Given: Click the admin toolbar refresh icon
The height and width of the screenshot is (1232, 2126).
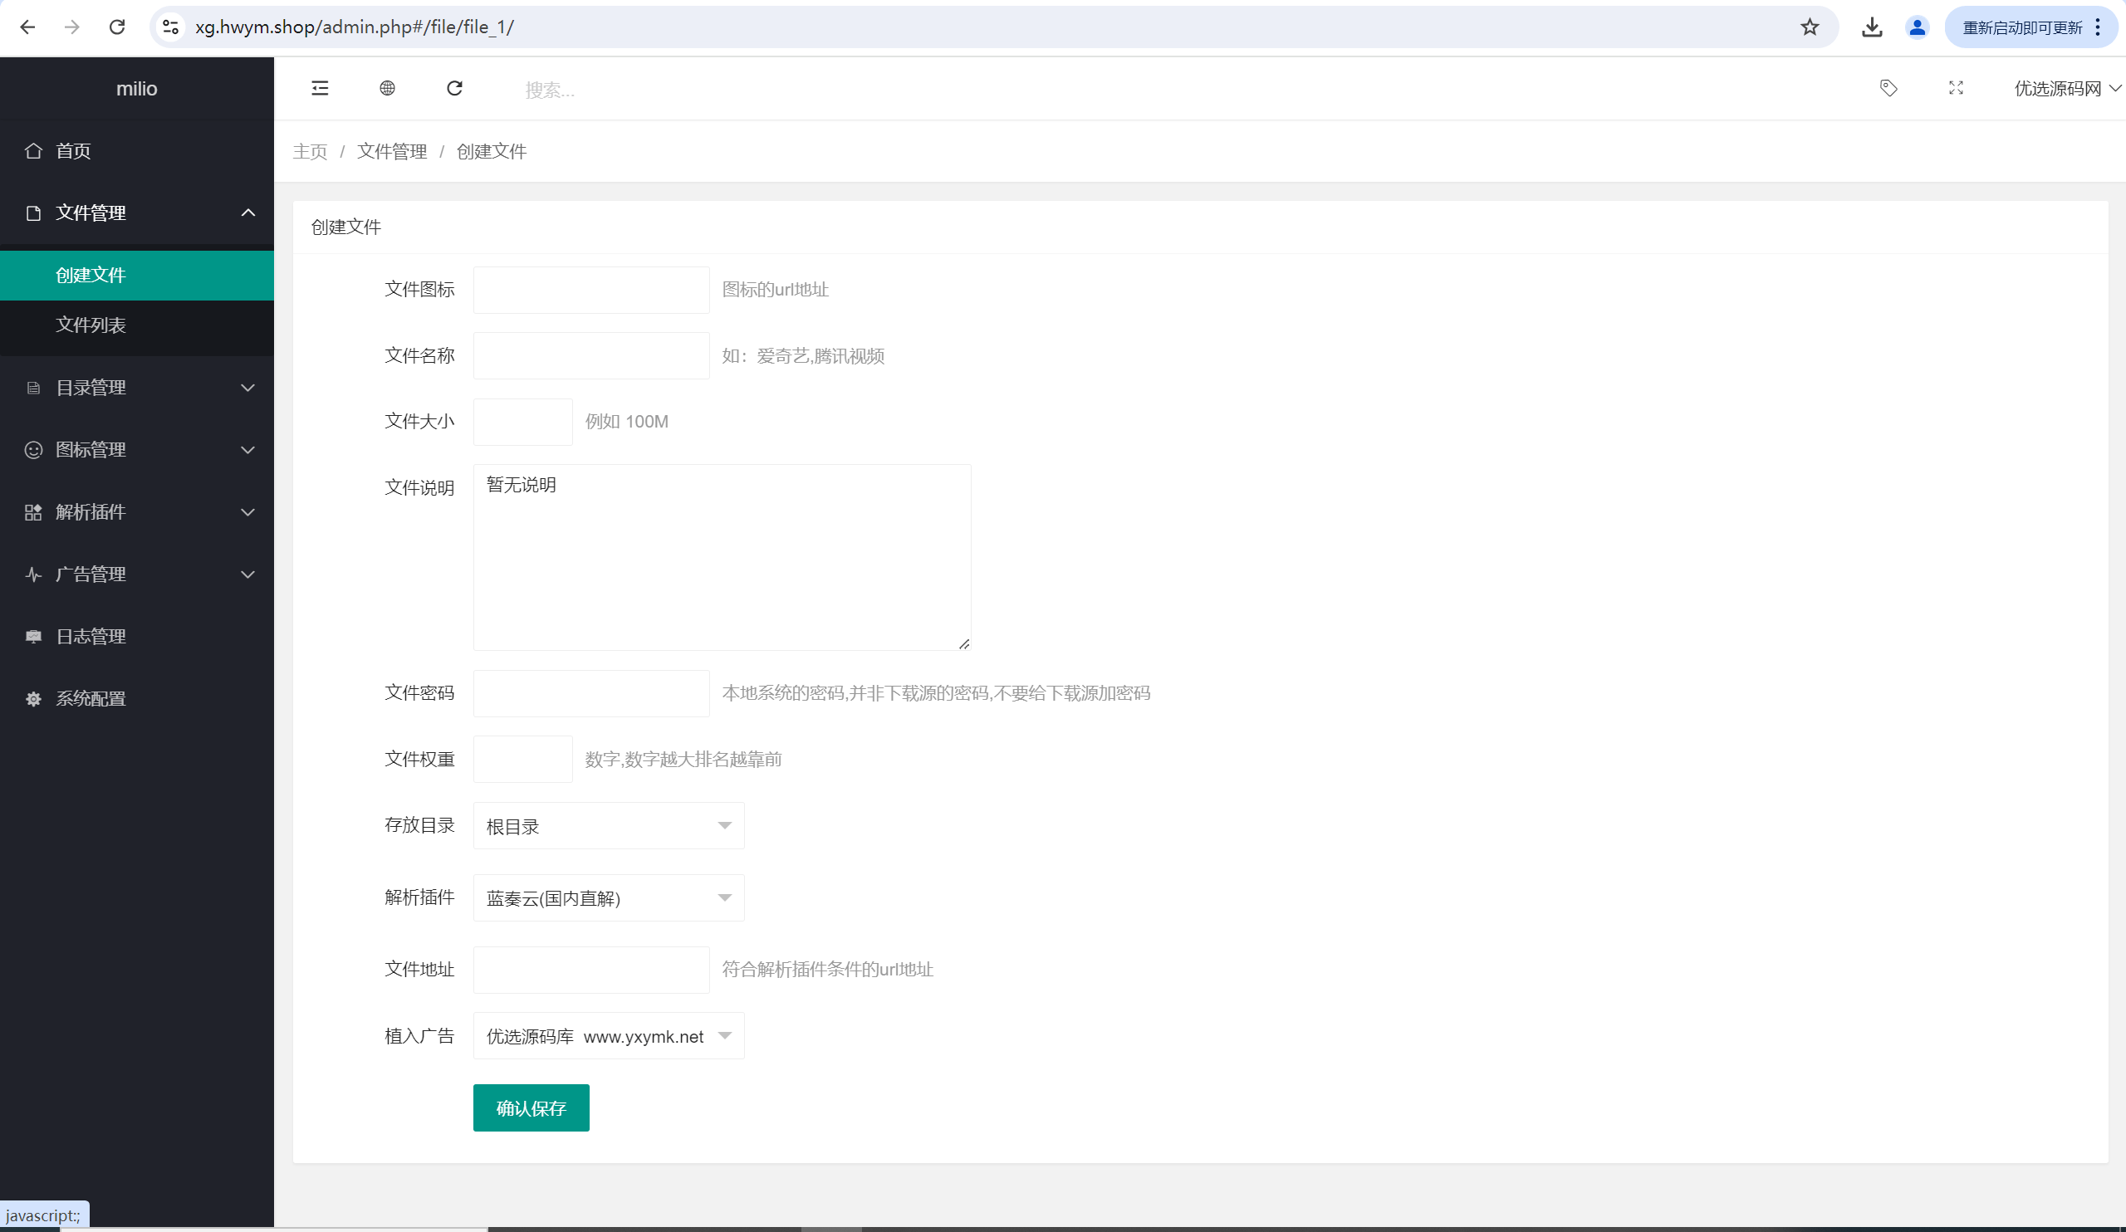Looking at the screenshot, I should (x=455, y=89).
